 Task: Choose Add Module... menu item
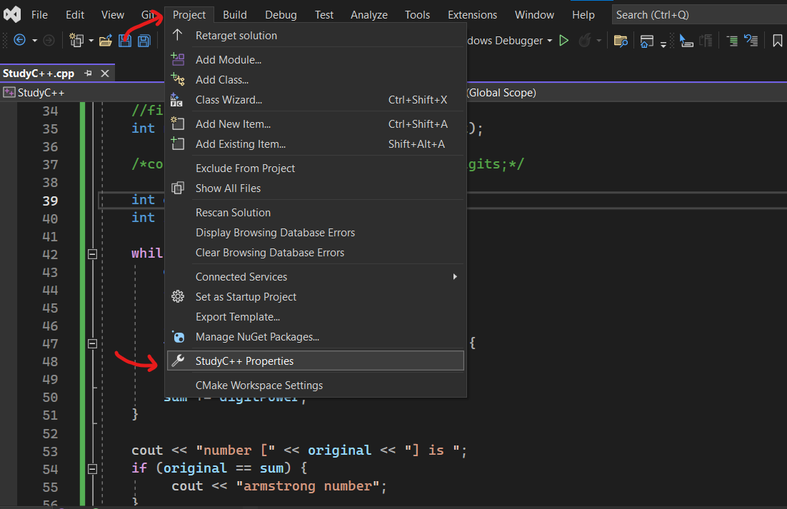(x=315, y=60)
